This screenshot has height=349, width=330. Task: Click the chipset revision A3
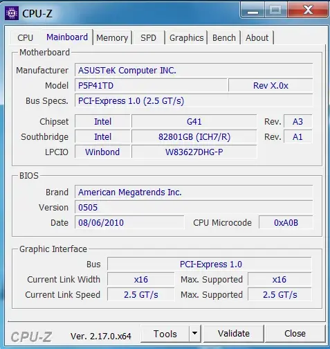pos(297,121)
